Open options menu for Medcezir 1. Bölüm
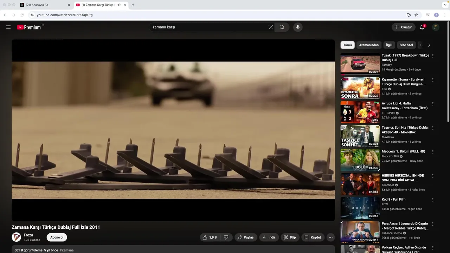450x253 pixels. [x=433, y=152]
